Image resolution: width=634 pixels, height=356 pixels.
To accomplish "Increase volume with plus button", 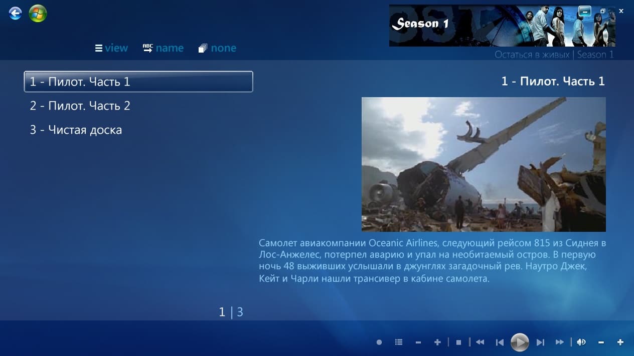I will (620, 342).
